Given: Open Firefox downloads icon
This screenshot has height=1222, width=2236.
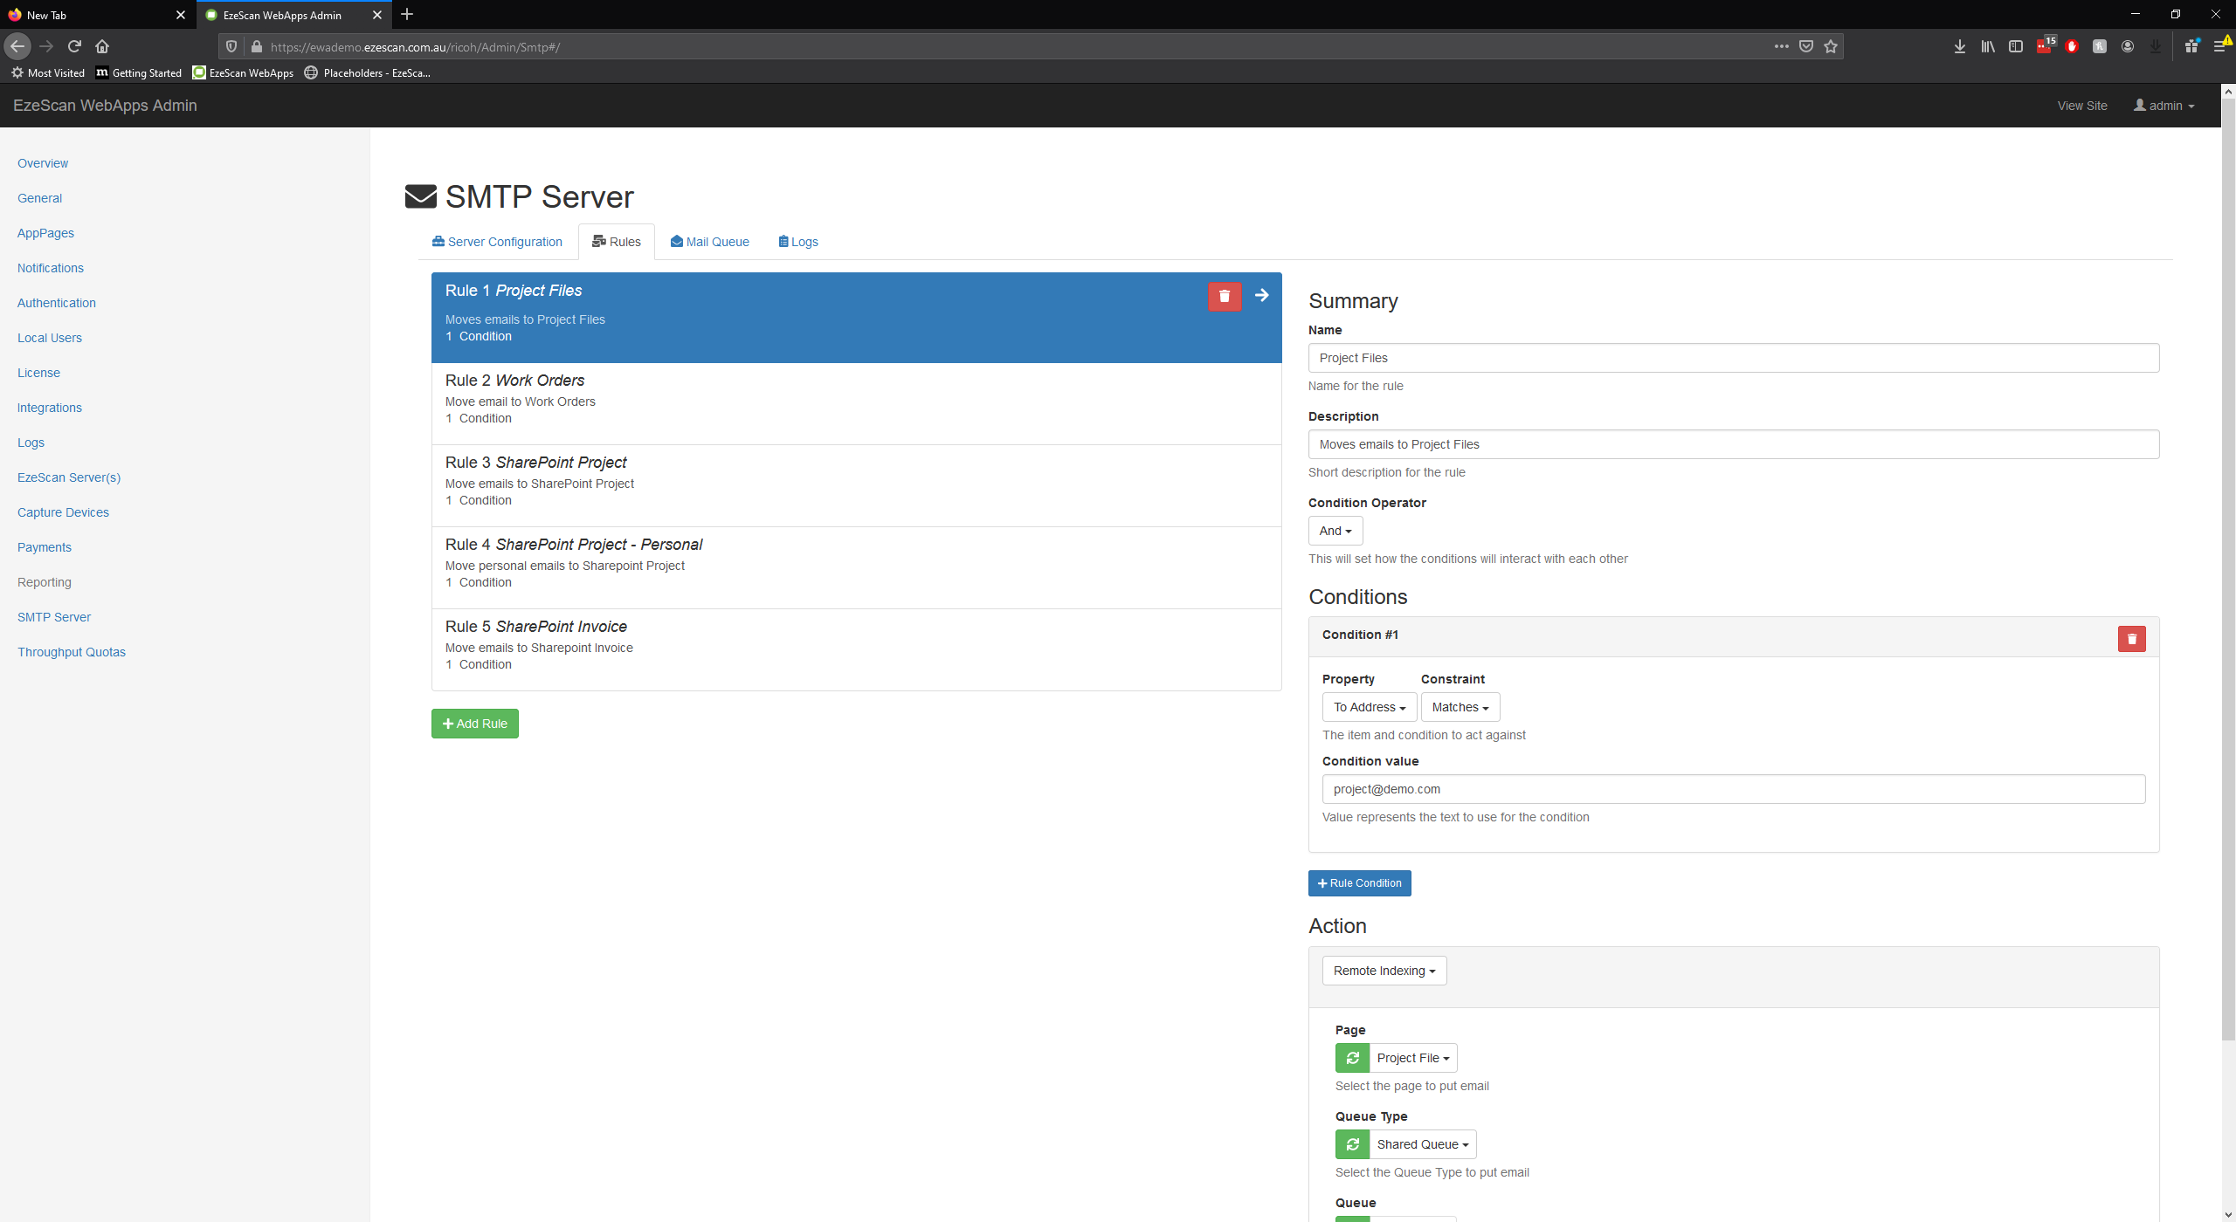Looking at the screenshot, I should pyautogui.click(x=1960, y=46).
